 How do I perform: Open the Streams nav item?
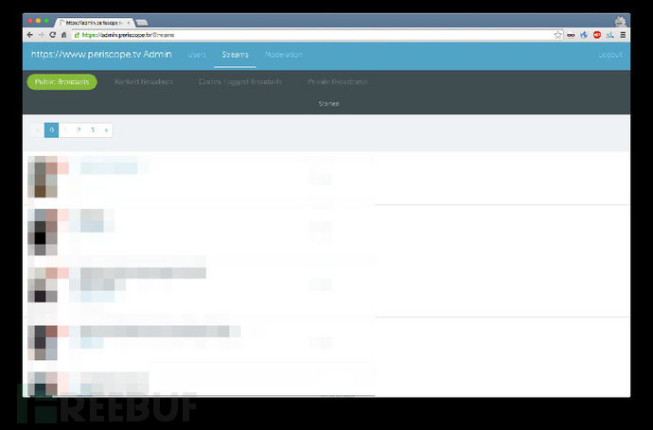tap(235, 55)
